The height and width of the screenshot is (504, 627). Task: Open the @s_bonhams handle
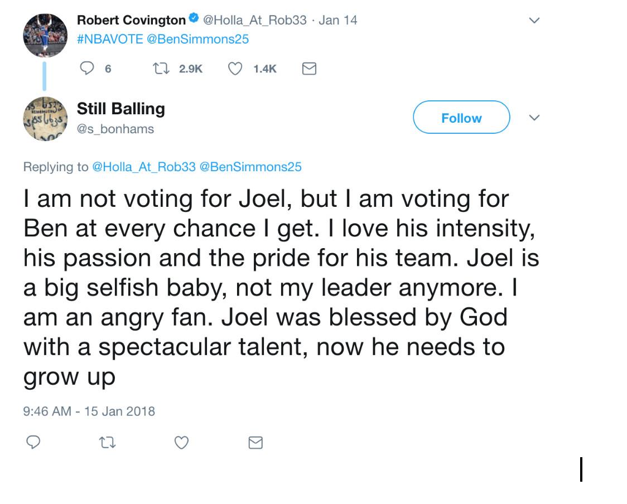pyautogui.click(x=115, y=129)
